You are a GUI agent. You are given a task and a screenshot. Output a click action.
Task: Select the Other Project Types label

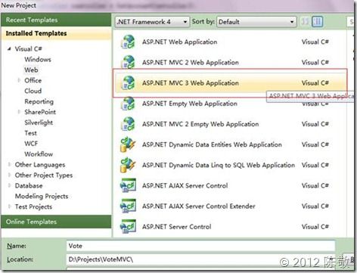click(x=44, y=175)
